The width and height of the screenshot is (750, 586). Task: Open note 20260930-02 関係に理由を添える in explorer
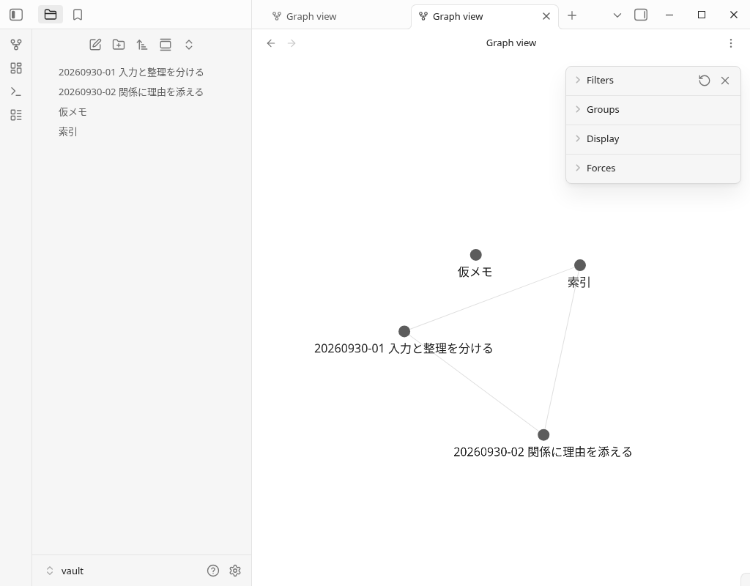(x=131, y=92)
